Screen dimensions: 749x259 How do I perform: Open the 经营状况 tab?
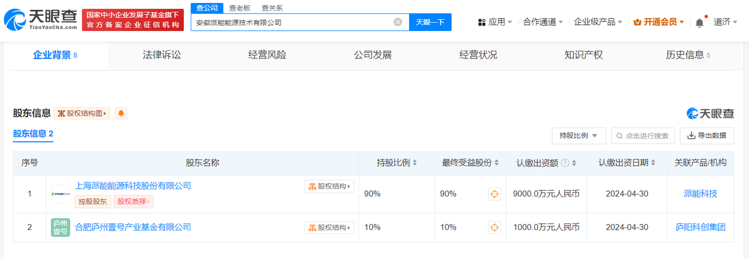pos(478,55)
